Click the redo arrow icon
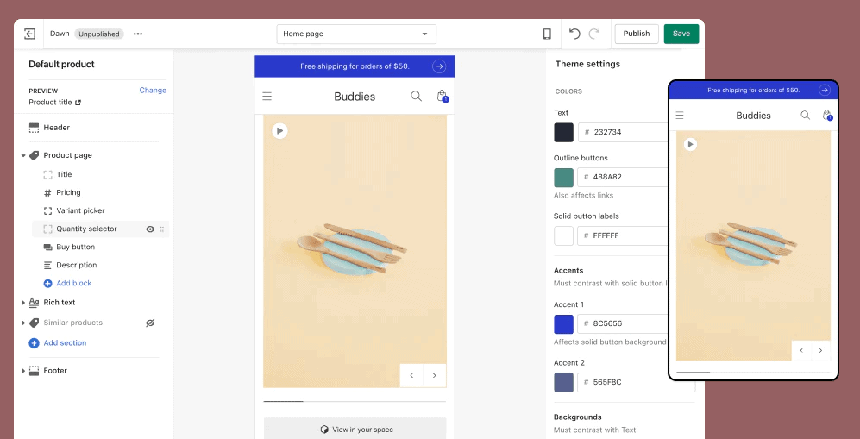The image size is (860, 439). [x=594, y=34]
